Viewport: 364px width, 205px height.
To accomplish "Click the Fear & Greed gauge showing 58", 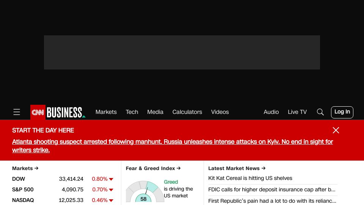I will tap(145, 191).
